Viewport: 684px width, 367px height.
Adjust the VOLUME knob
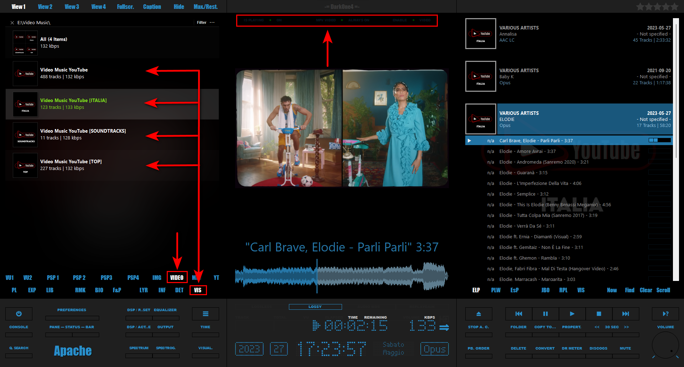665,345
